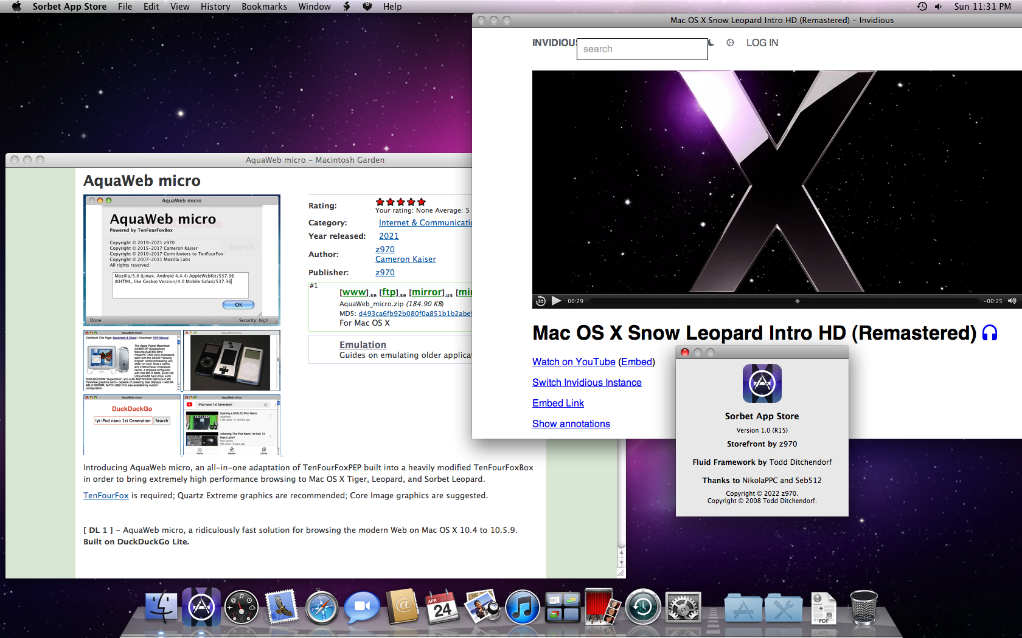This screenshot has height=638, width=1022.
Task: Open iCal calendar icon in Dock
Action: [x=442, y=608]
